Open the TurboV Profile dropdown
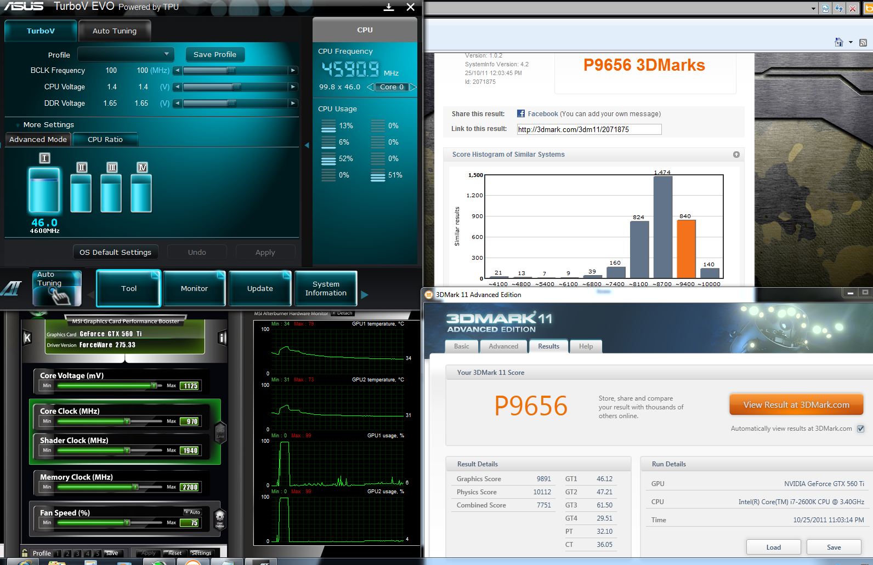The image size is (873, 565). (126, 54)
